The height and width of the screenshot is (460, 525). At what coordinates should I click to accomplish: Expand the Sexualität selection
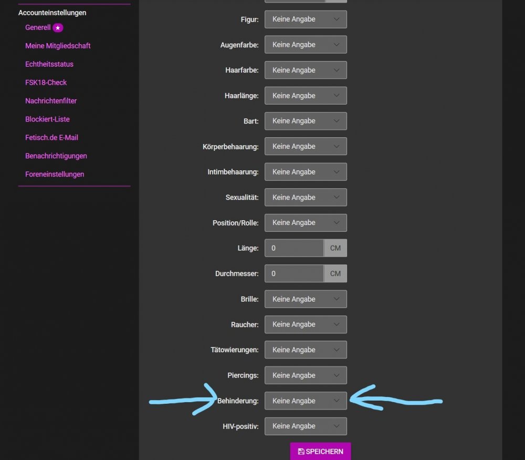click(x=306, y=197)
